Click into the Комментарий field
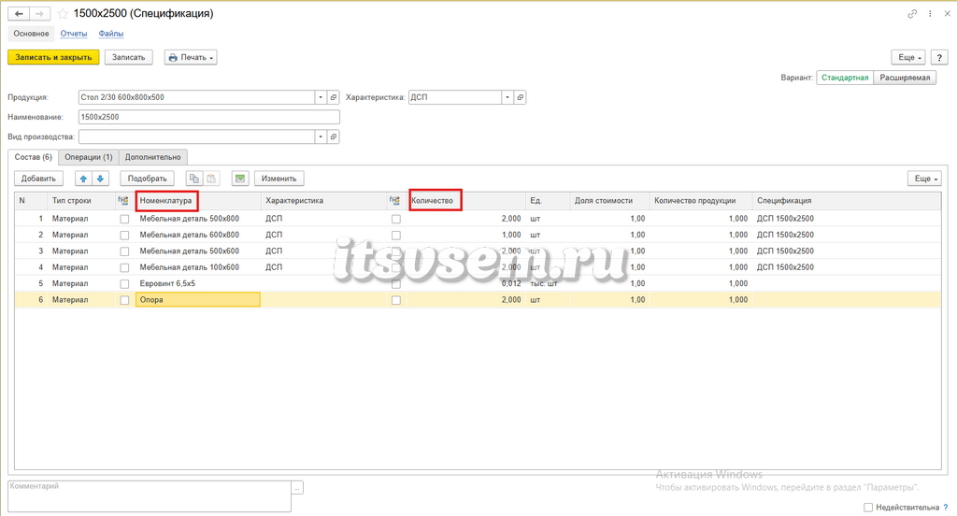The image size is (957, 516). tap(150, 496)
